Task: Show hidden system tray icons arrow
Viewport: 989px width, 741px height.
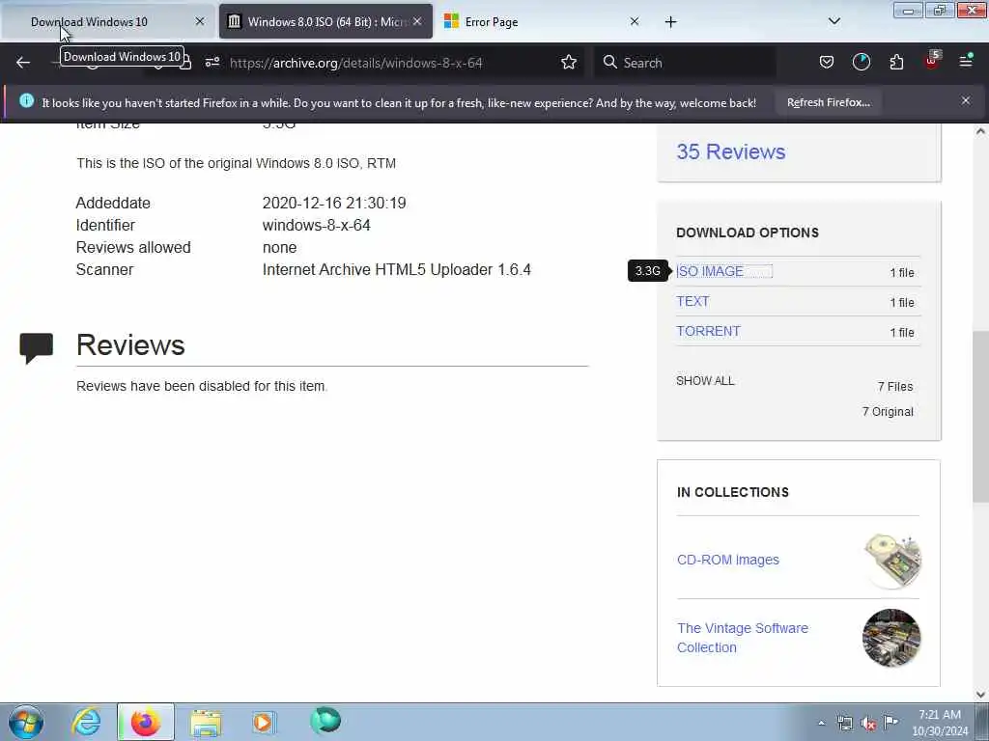Action: point(821,723)
